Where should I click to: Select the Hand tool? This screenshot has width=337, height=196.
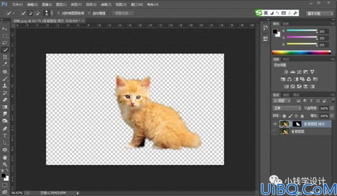[x=5, y=158]
